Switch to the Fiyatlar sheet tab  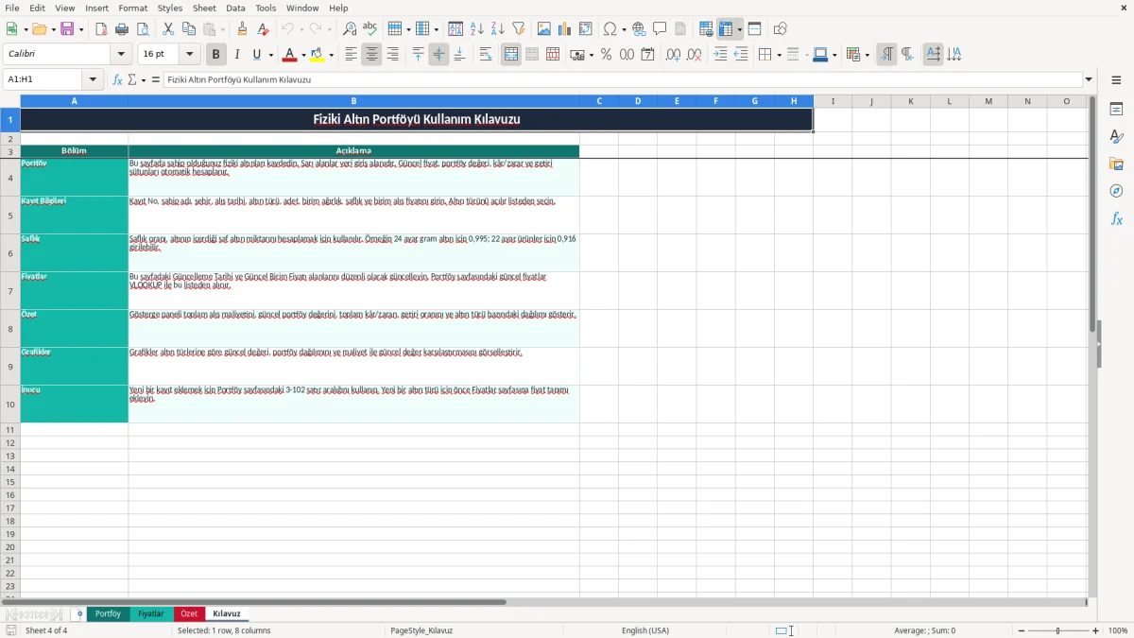coord(151,613)
